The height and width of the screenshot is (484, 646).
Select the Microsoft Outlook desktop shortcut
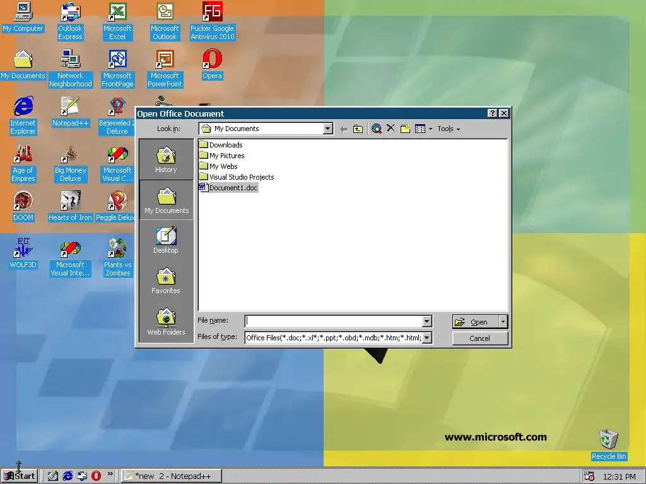point(165,21)
